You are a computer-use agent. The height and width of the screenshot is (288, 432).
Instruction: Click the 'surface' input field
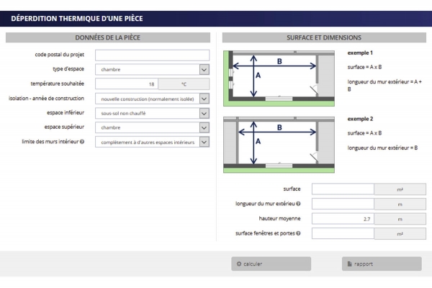pos(343,189)
